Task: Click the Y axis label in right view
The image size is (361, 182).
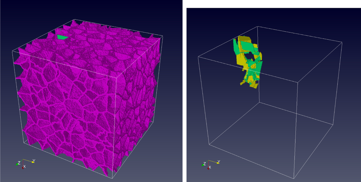Action: point(219,162)
